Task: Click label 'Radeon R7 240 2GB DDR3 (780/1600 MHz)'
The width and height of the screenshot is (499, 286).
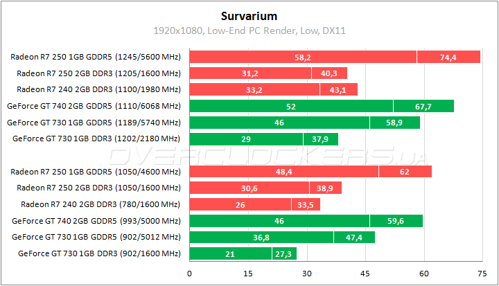Action: coord(100,204)
